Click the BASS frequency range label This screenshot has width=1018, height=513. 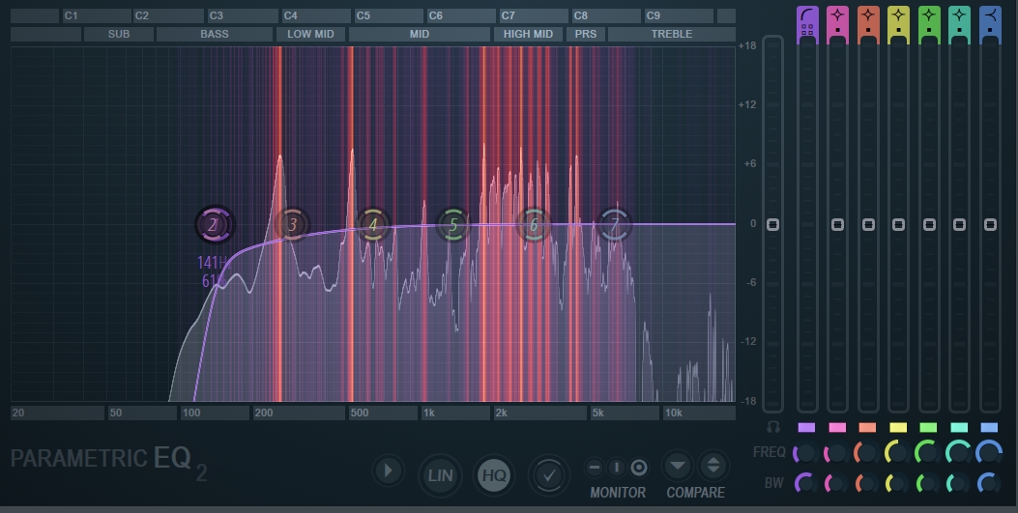215,34
